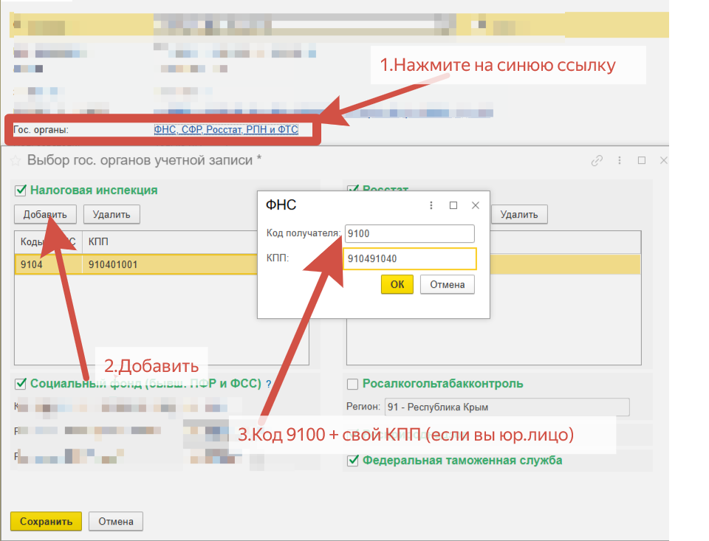Toggle the Социальный фонд checkbox

coord(21,384)
